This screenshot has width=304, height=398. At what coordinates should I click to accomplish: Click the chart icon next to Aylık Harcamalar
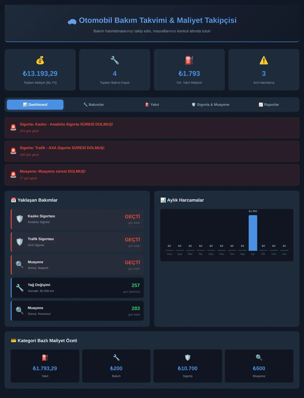tap(163, 200)
